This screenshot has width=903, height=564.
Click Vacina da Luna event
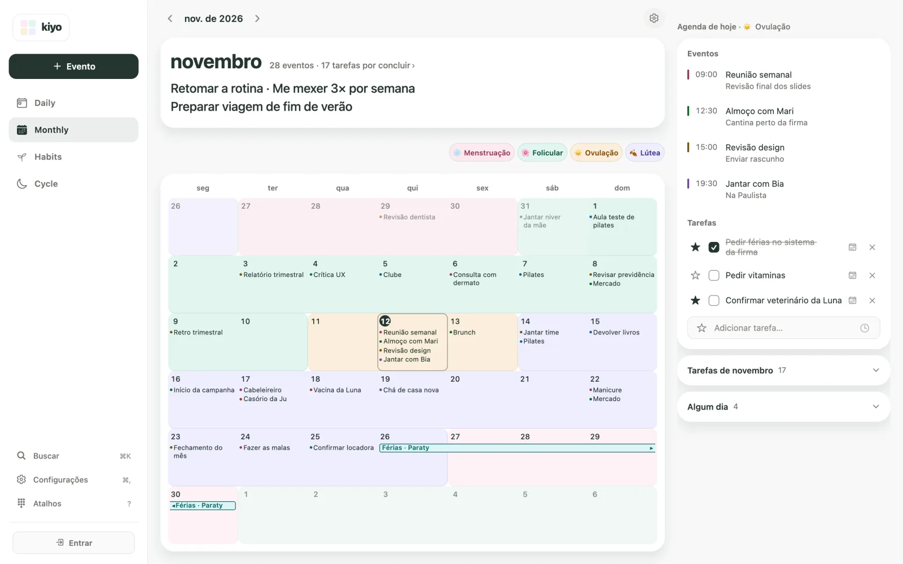coord(335,390)
